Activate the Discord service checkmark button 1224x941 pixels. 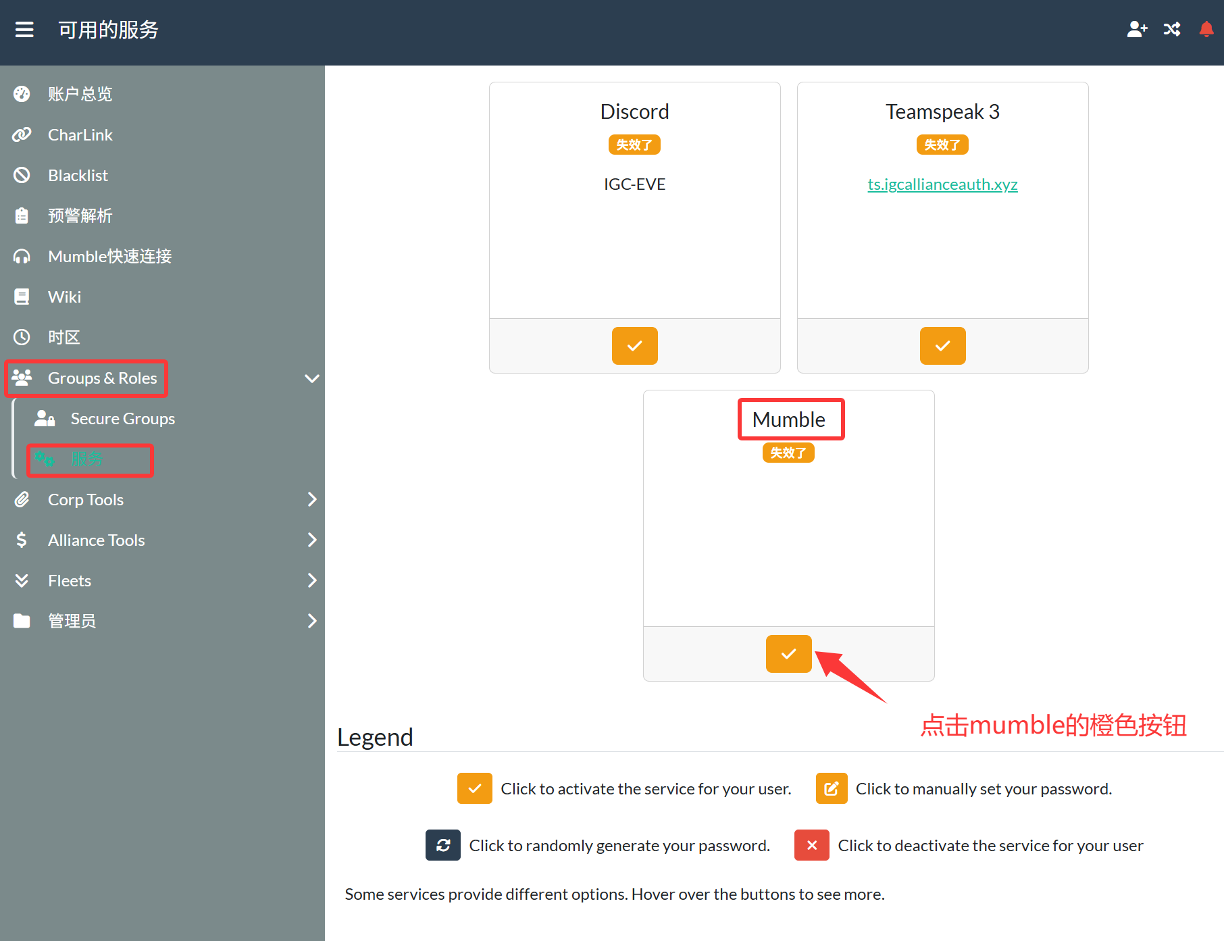(x=634, y=346)
